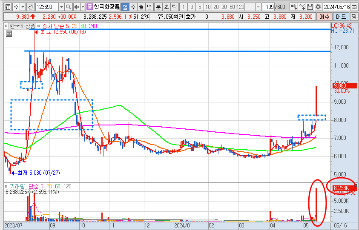359x230 pixels.
Task: Open the calendar date picker icon
Action: coord(354,7)
